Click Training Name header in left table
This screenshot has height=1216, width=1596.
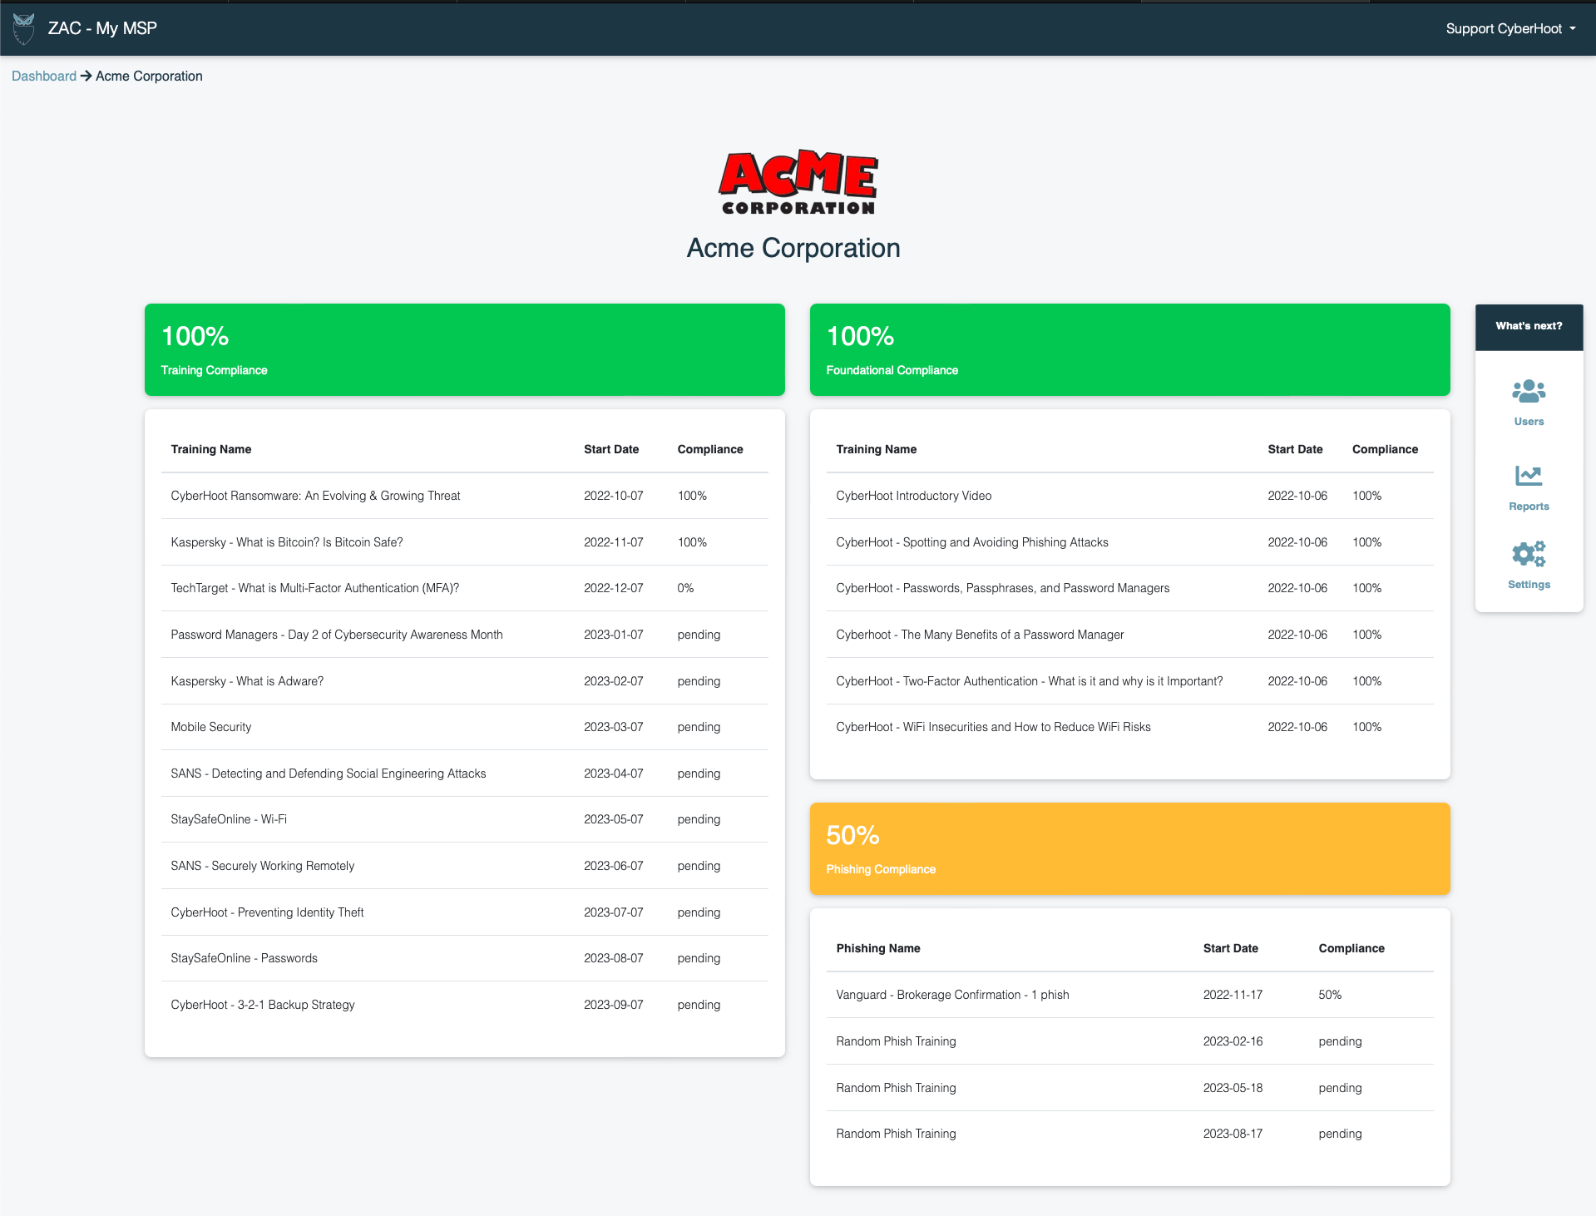211,449
